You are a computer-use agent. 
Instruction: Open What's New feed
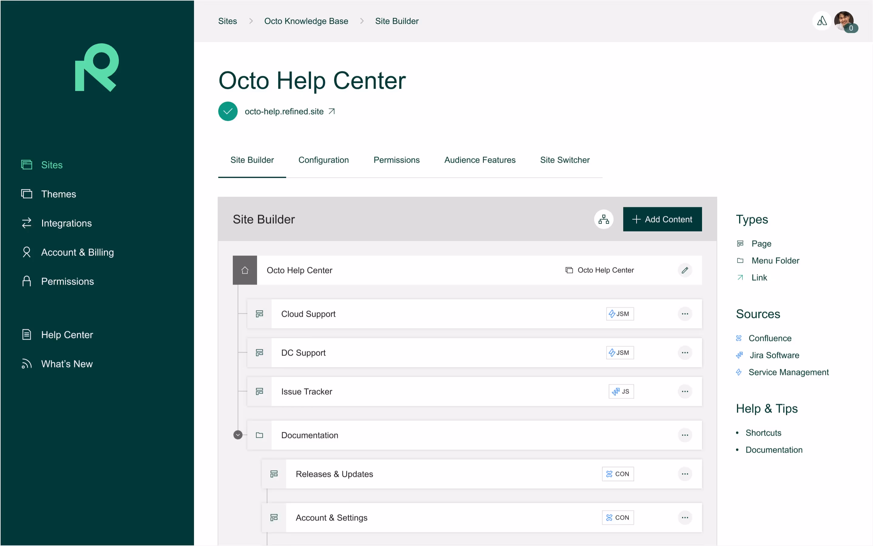pos(67,364)
